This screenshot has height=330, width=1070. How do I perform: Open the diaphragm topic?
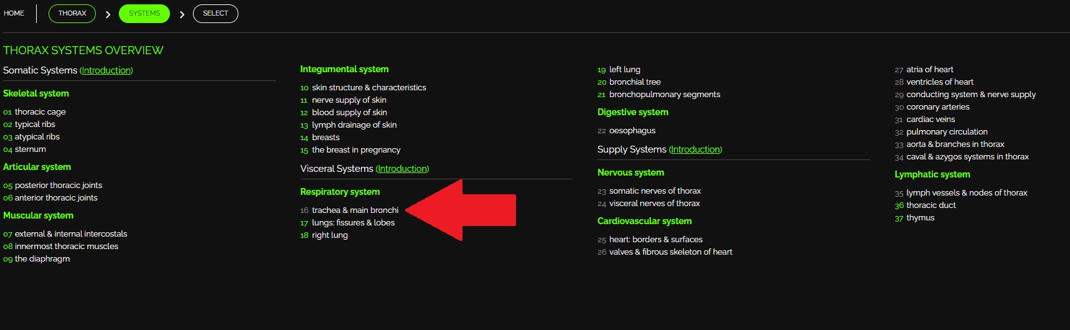(x=42, y=259)
